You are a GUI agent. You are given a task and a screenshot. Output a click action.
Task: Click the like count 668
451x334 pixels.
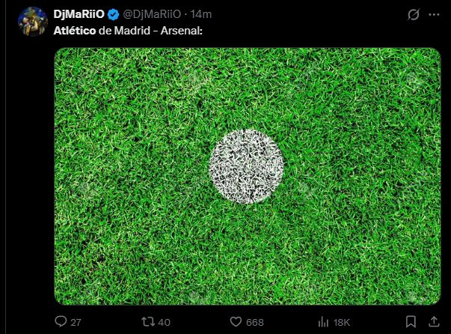(255, 322)
